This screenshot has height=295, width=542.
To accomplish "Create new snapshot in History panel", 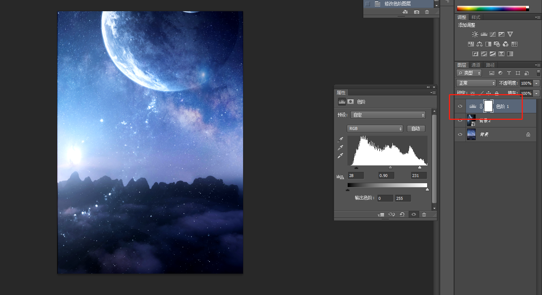I will click(417, 12).
